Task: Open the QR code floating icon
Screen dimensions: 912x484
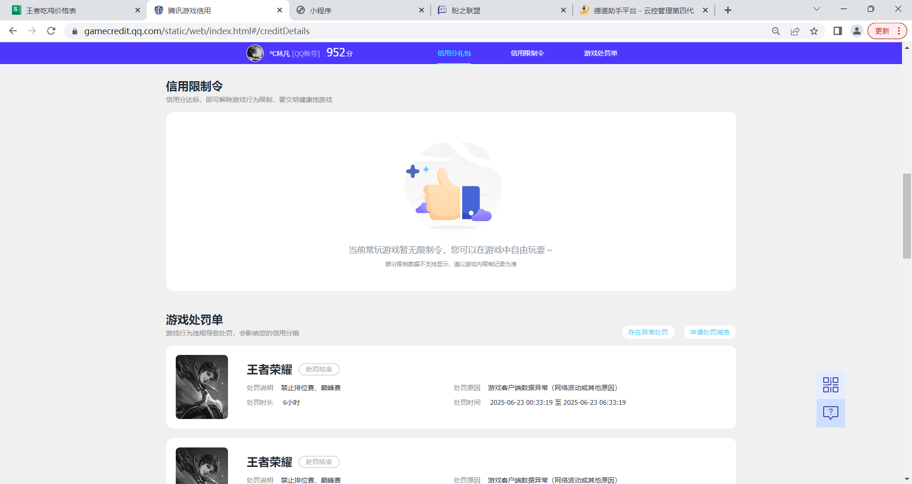Action: (831, 385)
